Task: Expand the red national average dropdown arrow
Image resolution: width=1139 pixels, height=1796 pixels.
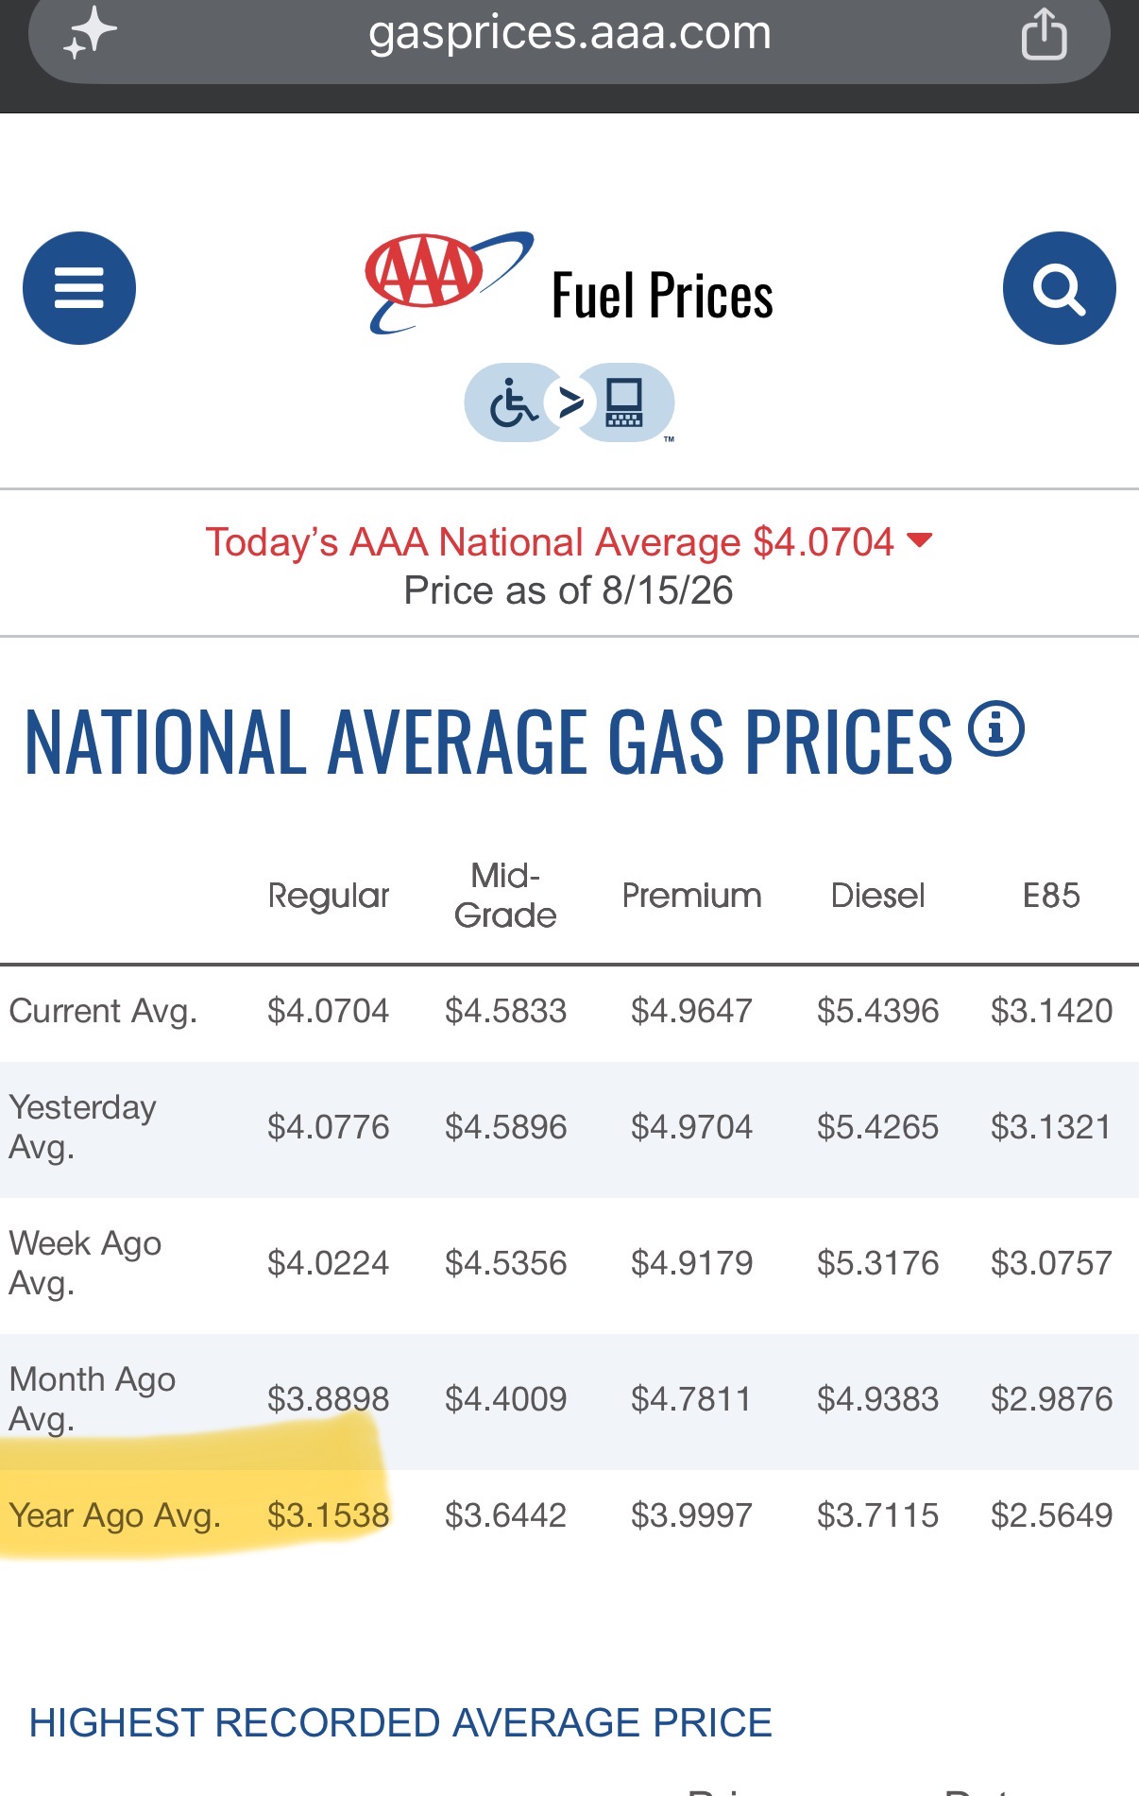Action: [919, 539]
